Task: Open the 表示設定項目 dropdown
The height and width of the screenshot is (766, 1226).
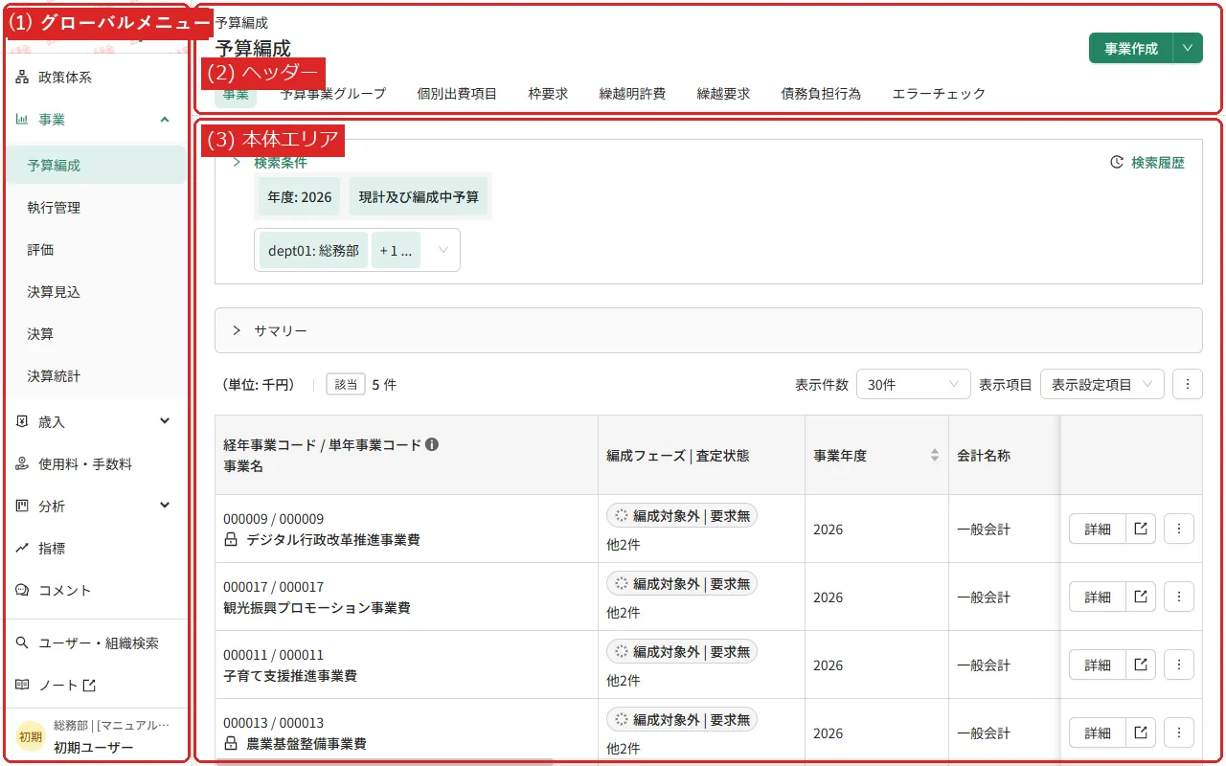Action: tap(1102, 384)
